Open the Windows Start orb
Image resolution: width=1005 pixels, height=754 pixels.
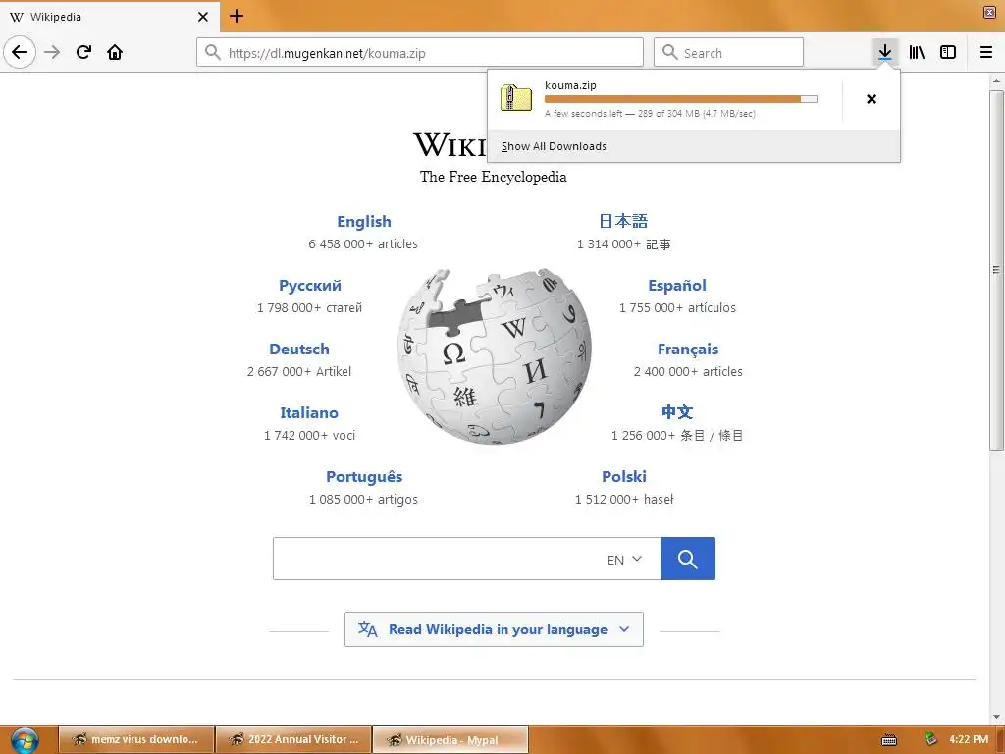click(x=25, y=740)
